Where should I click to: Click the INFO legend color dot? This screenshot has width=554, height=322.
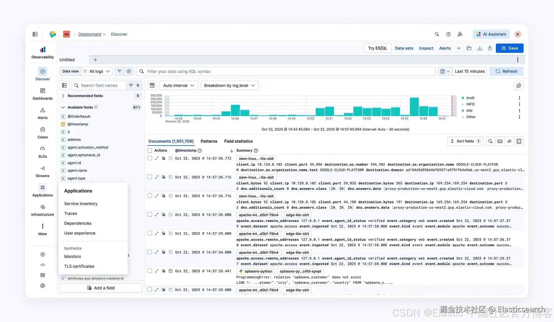[463, 104]
